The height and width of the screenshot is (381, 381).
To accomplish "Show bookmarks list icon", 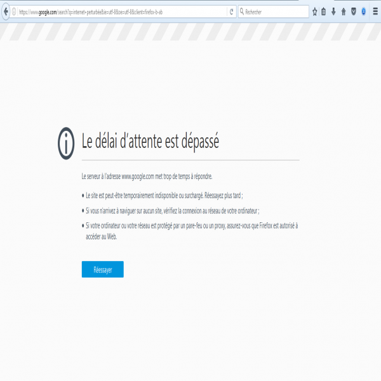I will pos(323,11).
